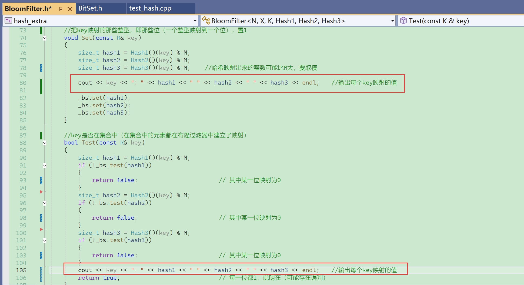Click the BloomFilter class icon
This screenshot has width=524, height=285.
(206, 20)
